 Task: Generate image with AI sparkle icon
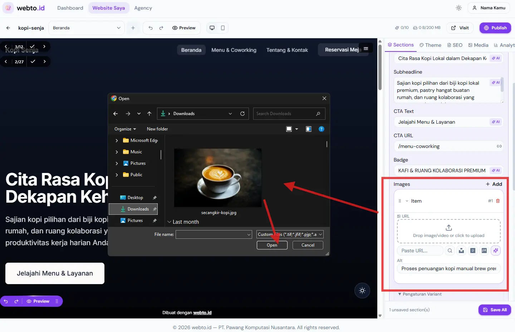click(496, 251)
